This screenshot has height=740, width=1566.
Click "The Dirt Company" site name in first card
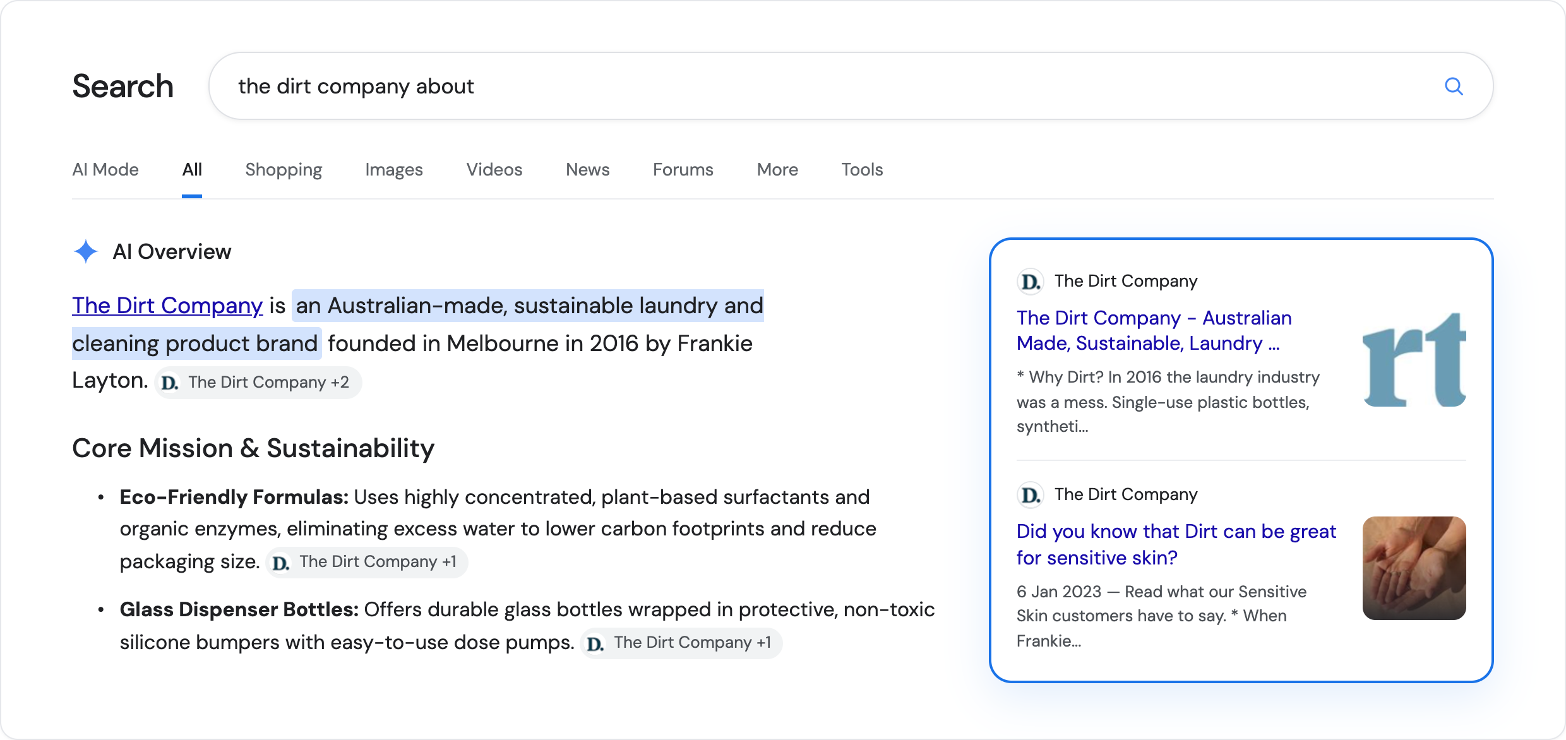tap(1126, 281)
